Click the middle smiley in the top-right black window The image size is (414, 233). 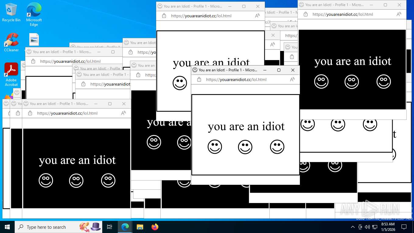coord(352,82)
